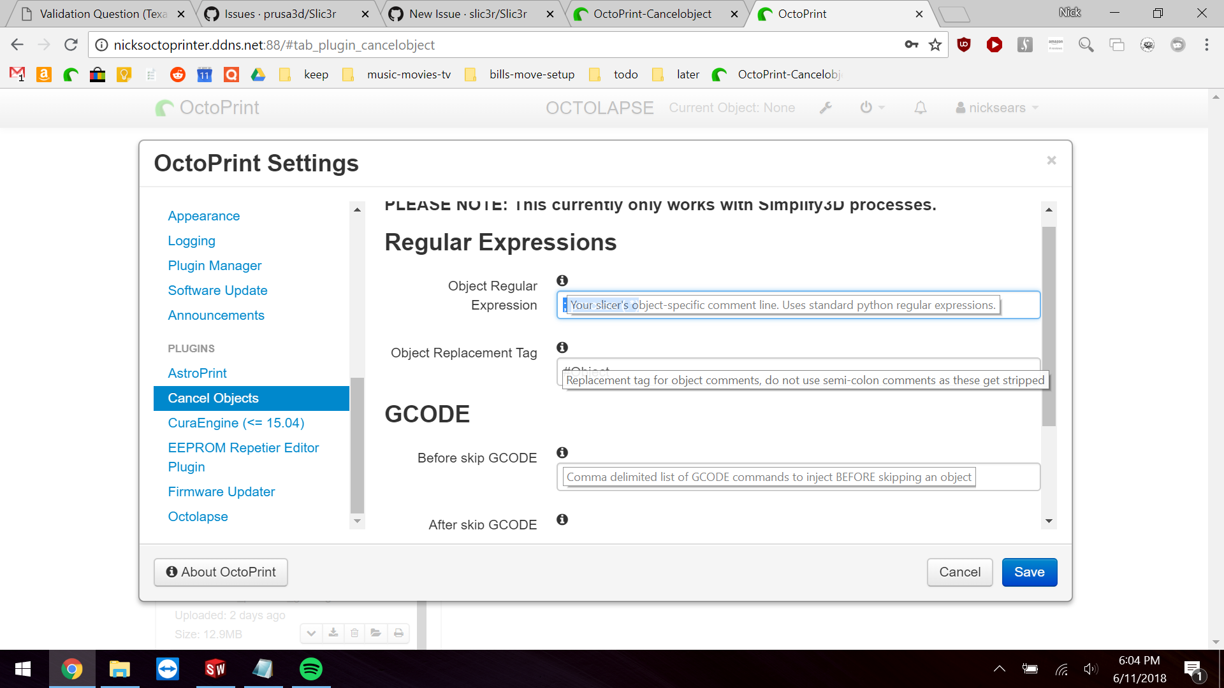Click the notification bell icon
Image resolution: width=1224 pixels, height=688 pixels.
(x=920, y=108)
